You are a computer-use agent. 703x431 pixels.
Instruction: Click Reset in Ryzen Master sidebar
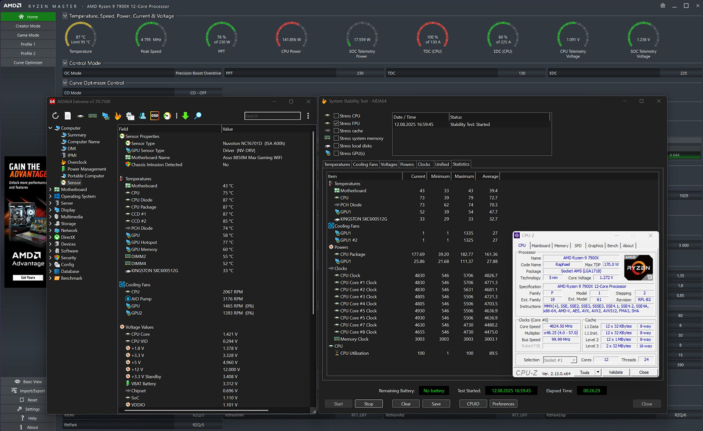(x=28, y=400)
